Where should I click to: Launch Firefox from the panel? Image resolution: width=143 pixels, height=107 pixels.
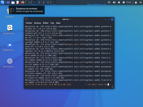[22, 2]
